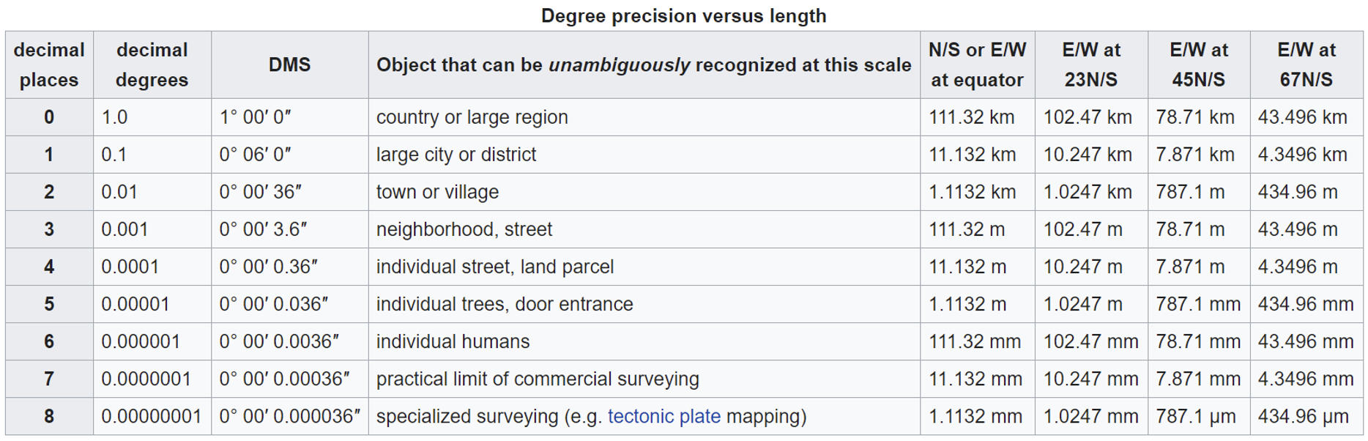
Task: Select the "E/W at 67N/S" column header
Action: click(x=1306, y=64)
